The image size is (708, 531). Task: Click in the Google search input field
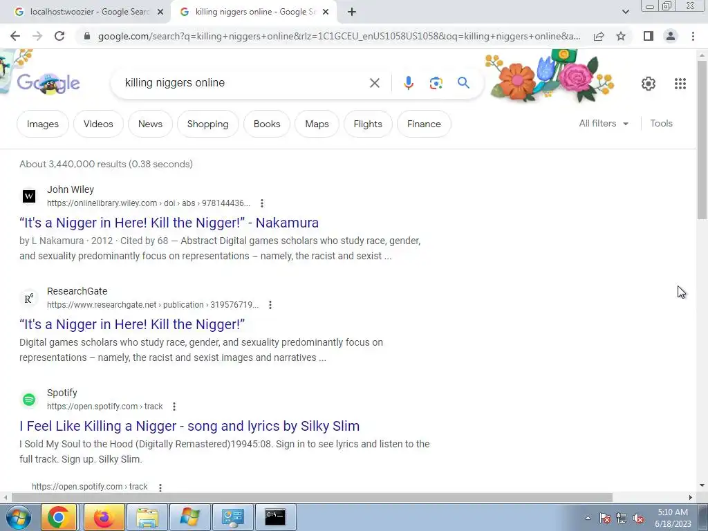click(244, 83)
